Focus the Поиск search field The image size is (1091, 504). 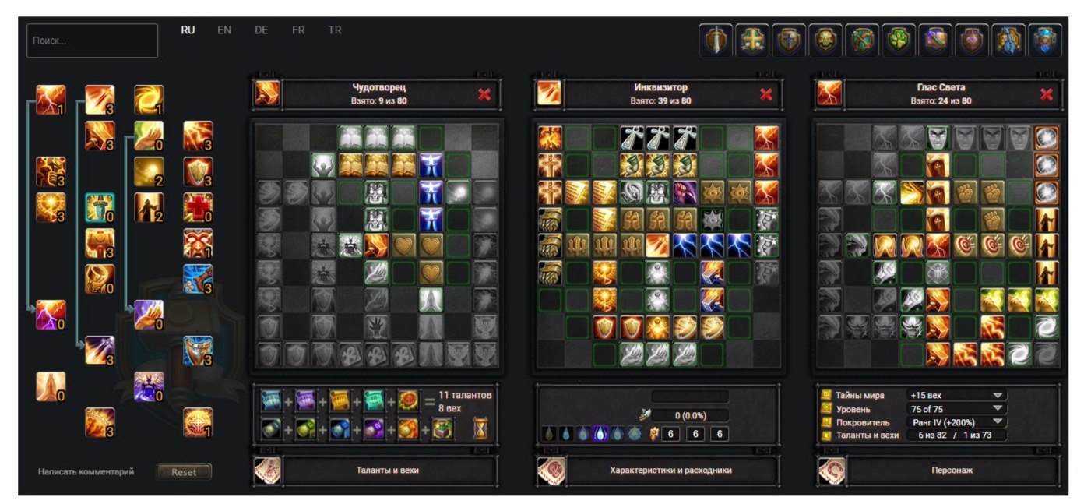(x=92, y=41)
